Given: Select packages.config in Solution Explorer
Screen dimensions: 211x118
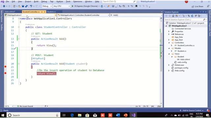Looking at the screenshot, I should (181, 68).
